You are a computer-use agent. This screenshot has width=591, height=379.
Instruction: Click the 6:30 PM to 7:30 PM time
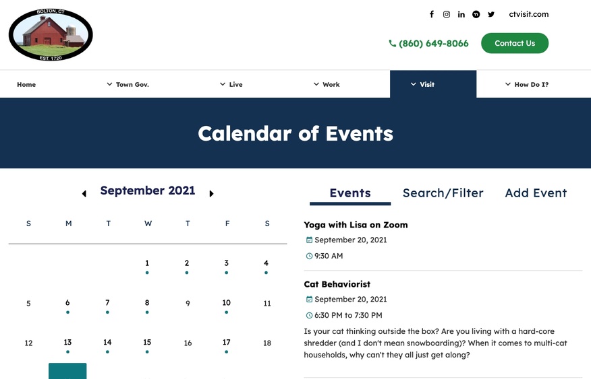tap(348, 316)
